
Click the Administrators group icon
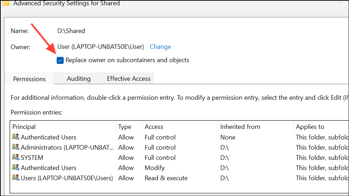pos(16,147)
